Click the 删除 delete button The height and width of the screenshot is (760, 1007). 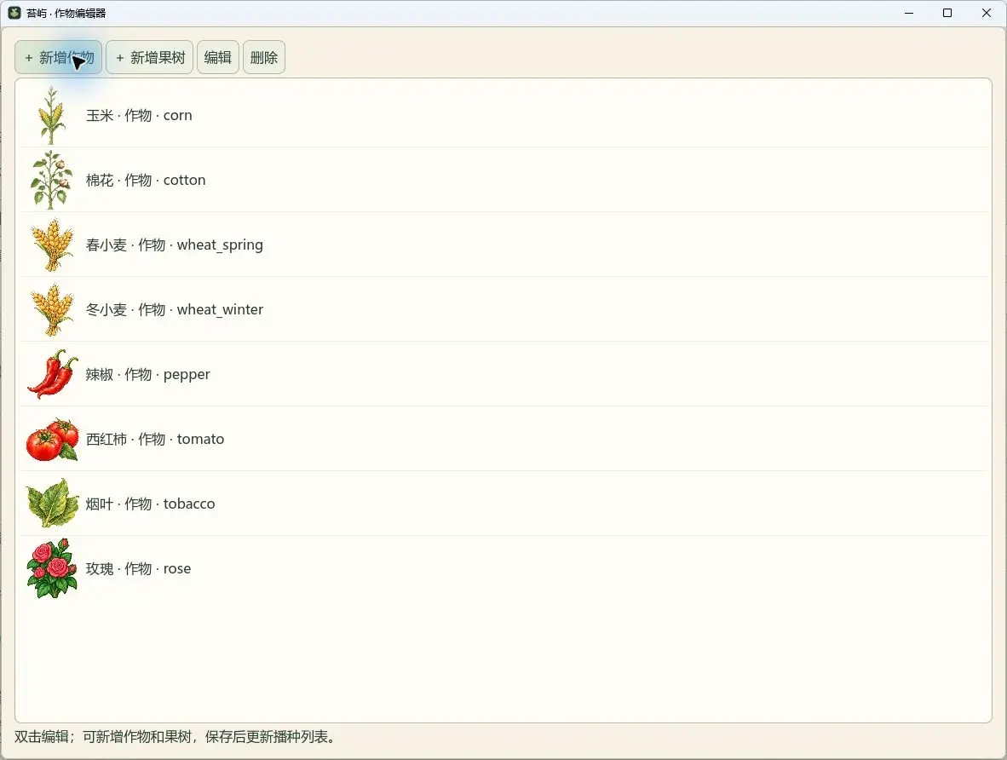click(264, 58)
